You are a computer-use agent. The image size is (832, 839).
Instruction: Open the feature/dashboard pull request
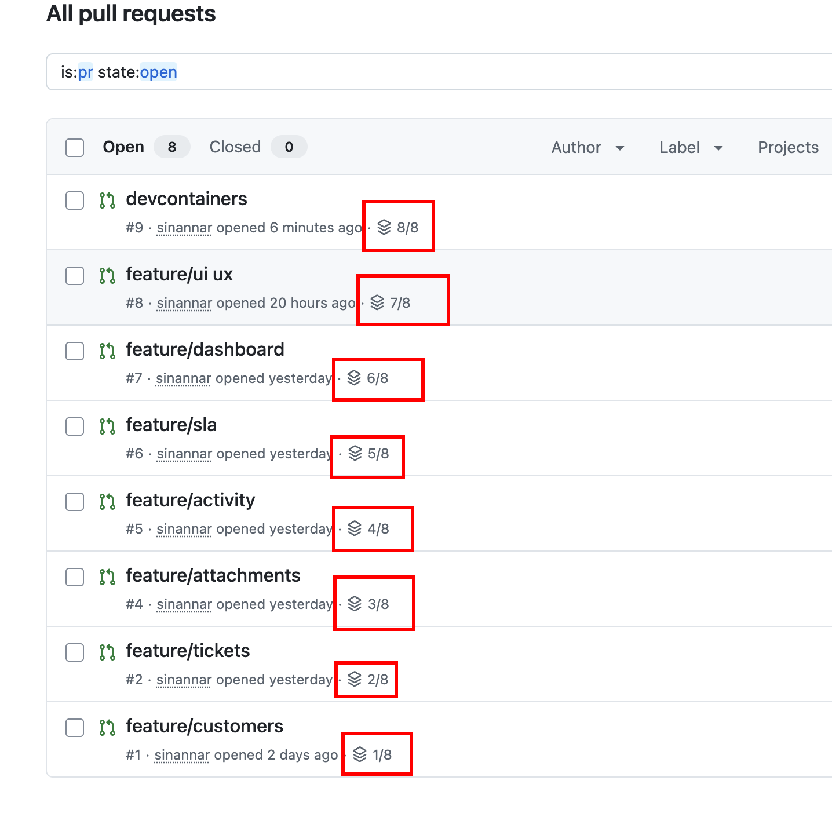coord(205,349)
